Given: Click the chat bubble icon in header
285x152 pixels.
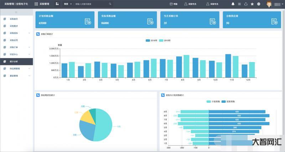Looking at the screenshot, I should pyautogui.click(x=259, y=4).
